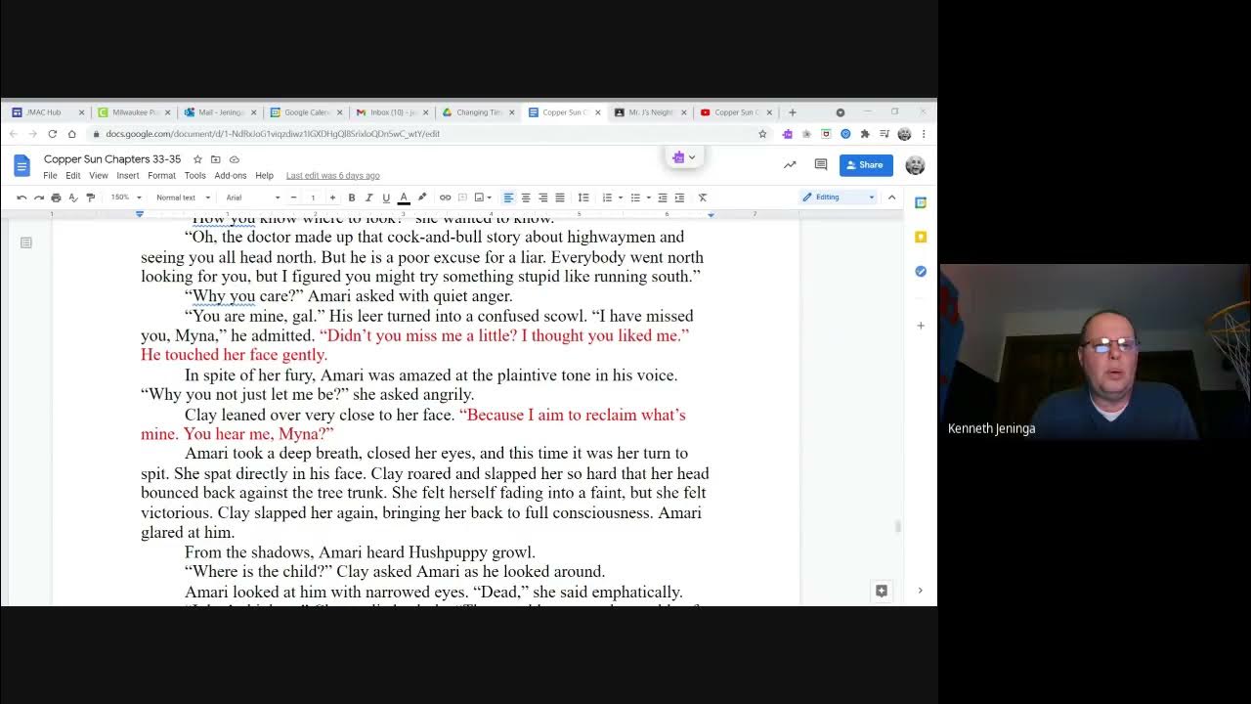The height and width of the screenshot is (704, 1251).
Task: Open the View menu
Action: pyautogui.click(x=99, y=176)
